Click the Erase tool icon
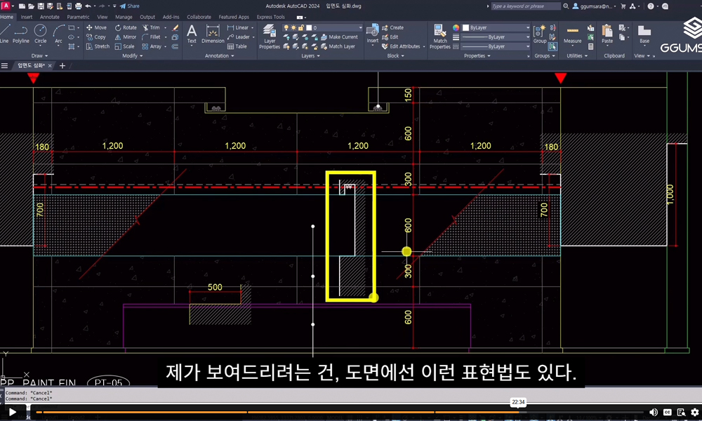This screenshot has width=702, height=421. (x=175, y=28)
